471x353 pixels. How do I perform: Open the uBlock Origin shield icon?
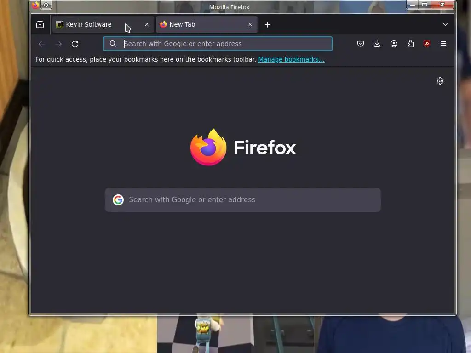427,44
